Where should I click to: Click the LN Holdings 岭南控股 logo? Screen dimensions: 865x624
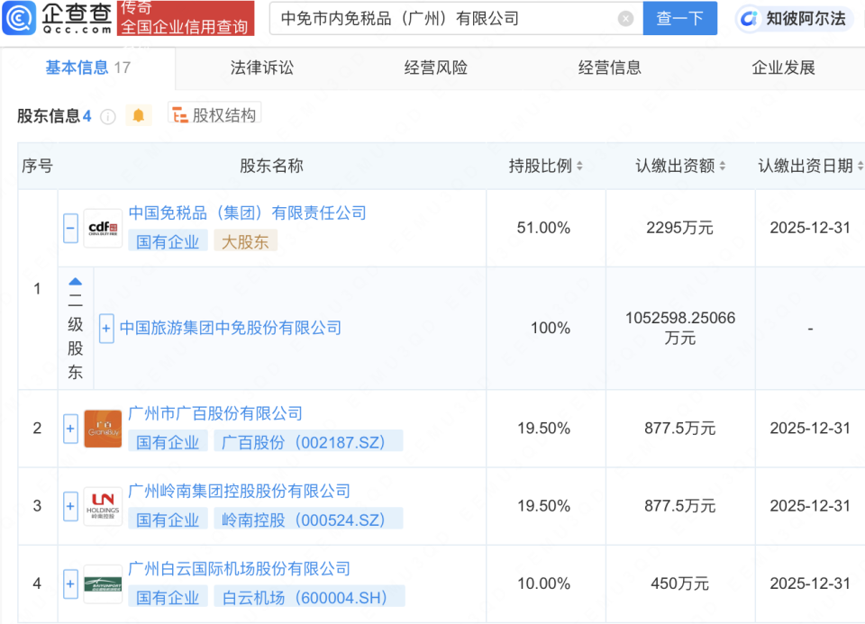tap(102, 506)
